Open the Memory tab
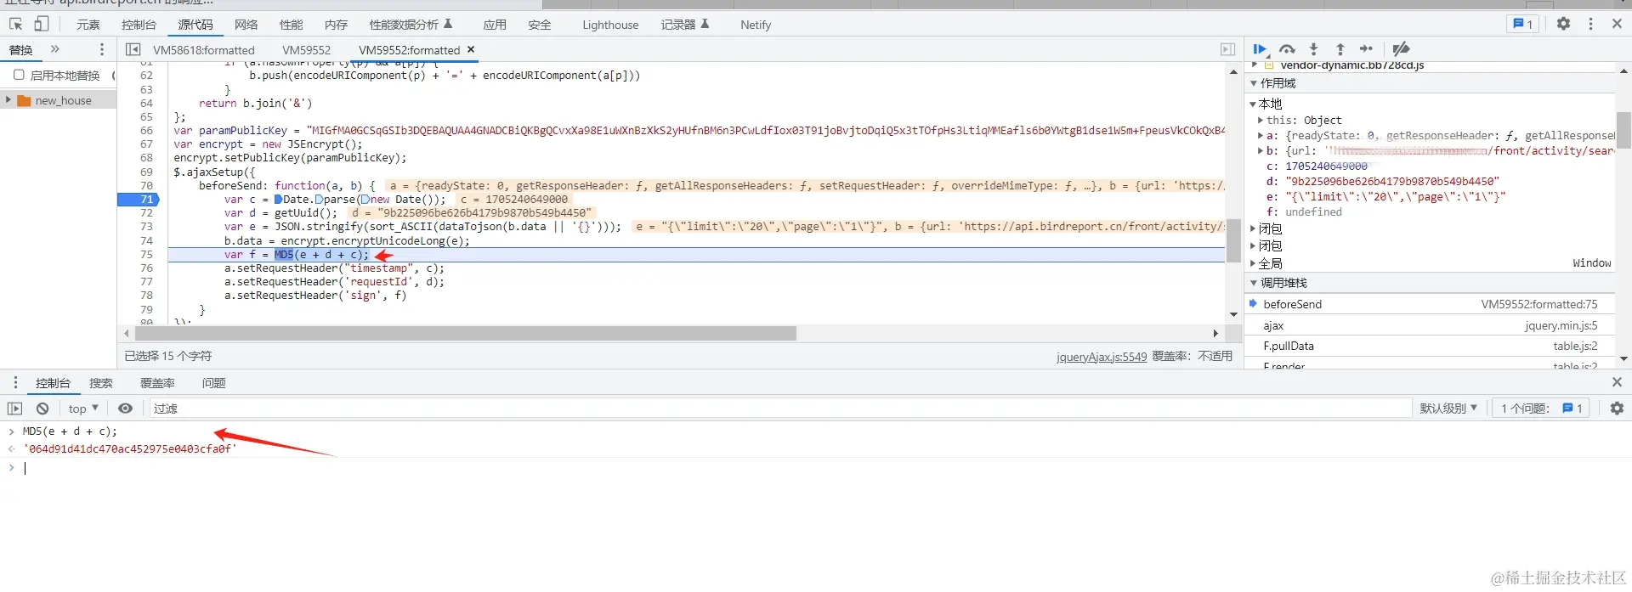 pyautogui.click(x=337, y=25)
